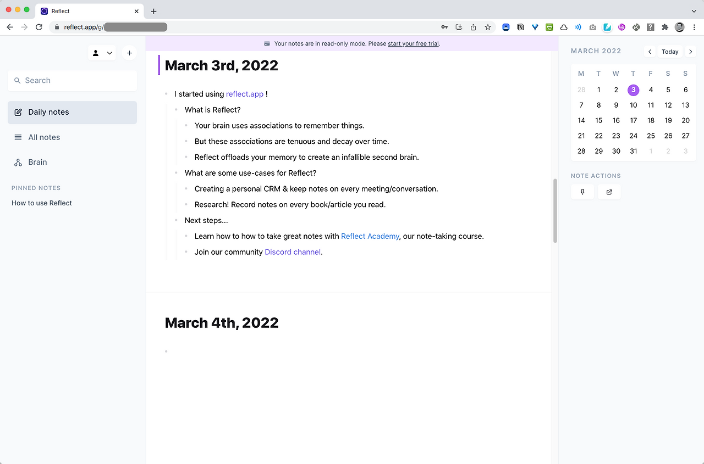Screen dimensions: 704x464
Task: Click the teal feather pen extension icon
Action: 607,27
